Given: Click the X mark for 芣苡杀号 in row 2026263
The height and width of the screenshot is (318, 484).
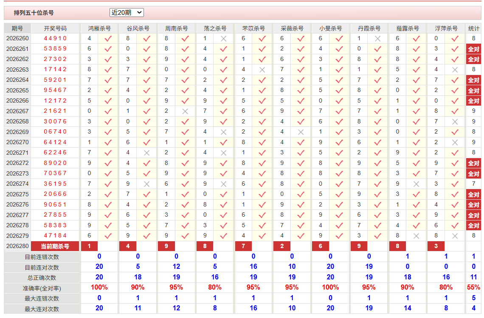Looking at the screenshot, I should pyautogui.click(x=262, y=70).
